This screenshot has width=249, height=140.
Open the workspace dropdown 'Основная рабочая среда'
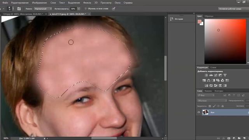pos(233,9)
